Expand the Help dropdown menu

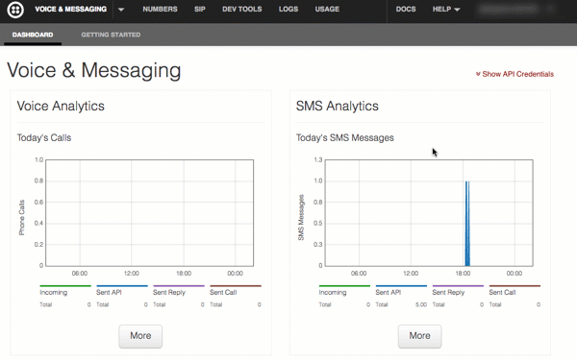point(446,10)
